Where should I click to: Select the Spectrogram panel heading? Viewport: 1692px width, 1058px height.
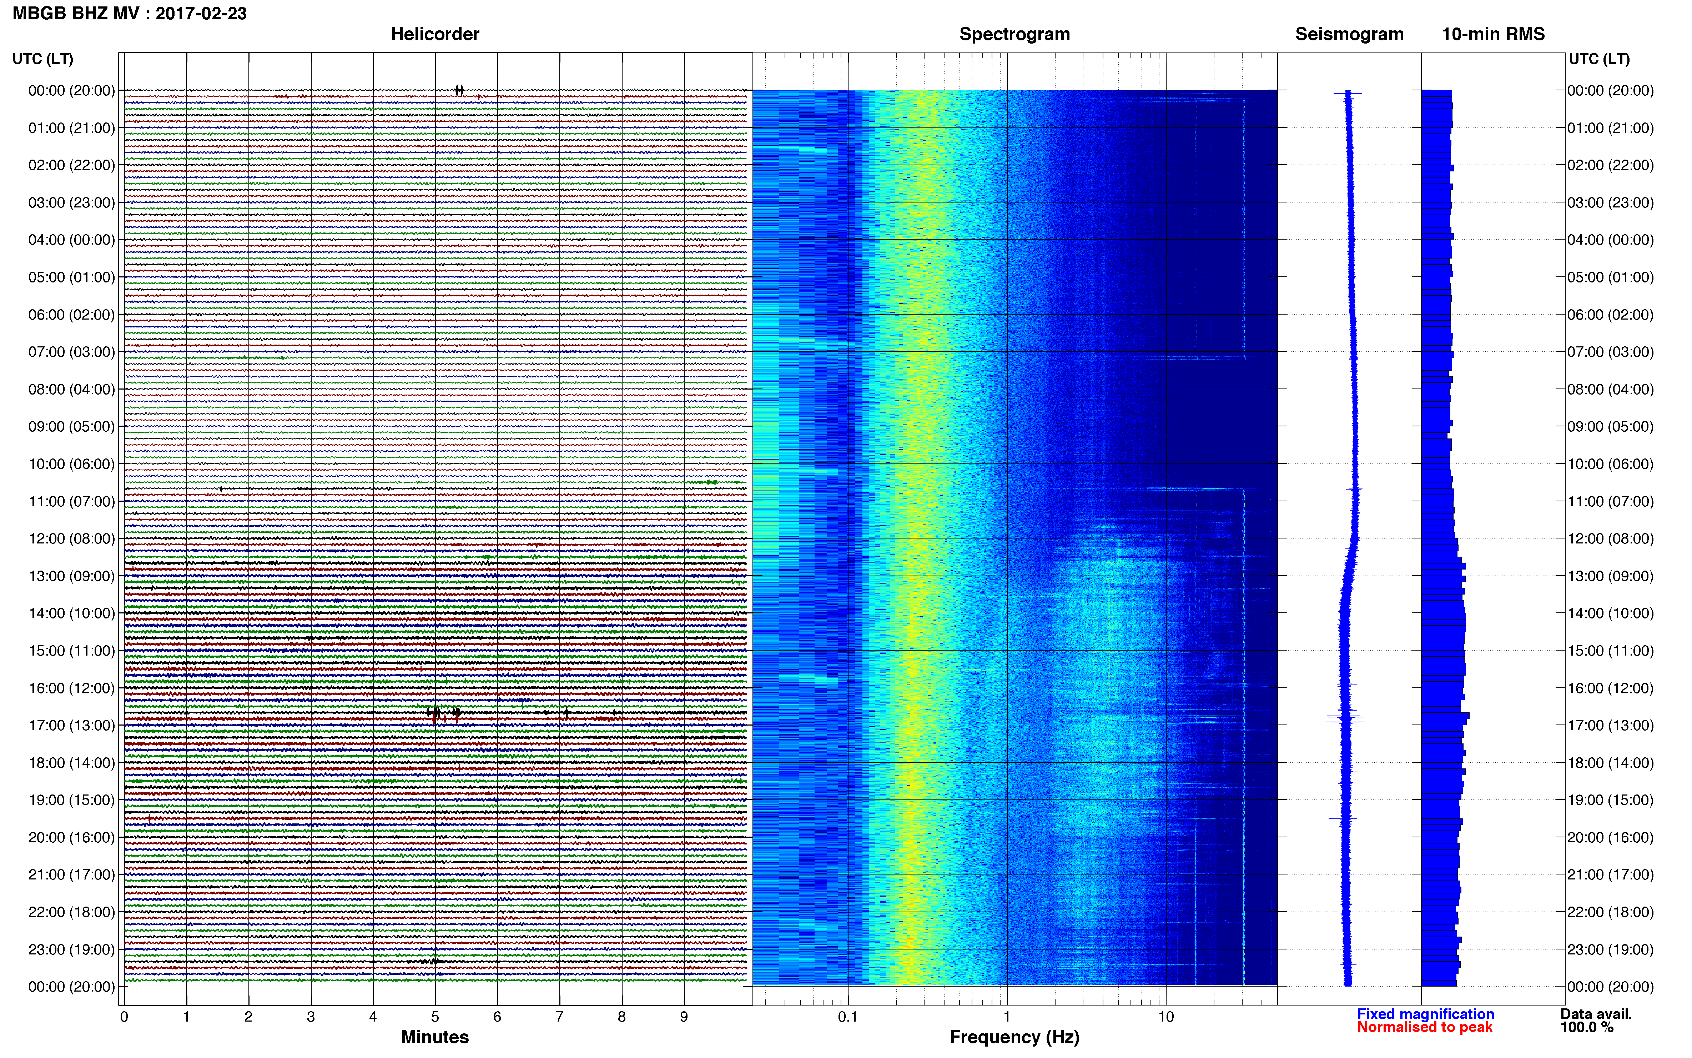click(x=1014, y=34)
